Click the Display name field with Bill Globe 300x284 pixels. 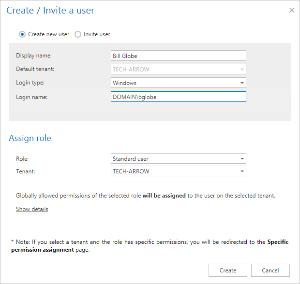[178, 56]
